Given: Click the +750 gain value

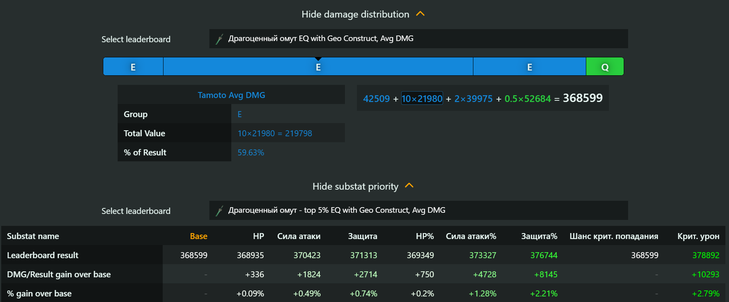Looking at the screenshot, I should click(424, 275).
